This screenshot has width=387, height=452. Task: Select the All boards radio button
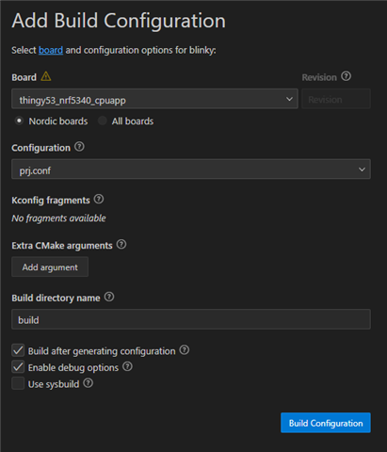(103, 121)
